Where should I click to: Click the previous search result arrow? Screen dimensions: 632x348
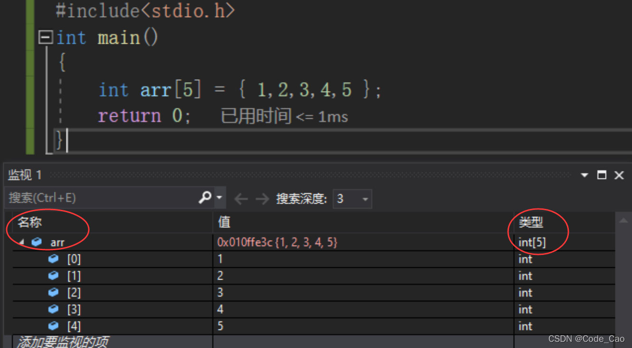(x=241, y=198)
